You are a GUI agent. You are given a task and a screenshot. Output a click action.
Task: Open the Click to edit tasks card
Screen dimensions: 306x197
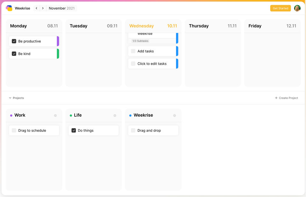[x=152, y=64]
